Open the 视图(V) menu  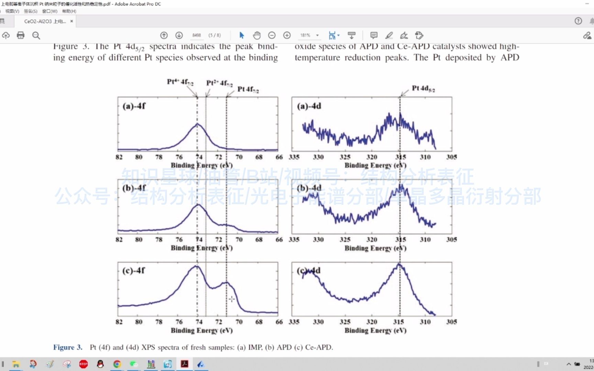point(12,11)
